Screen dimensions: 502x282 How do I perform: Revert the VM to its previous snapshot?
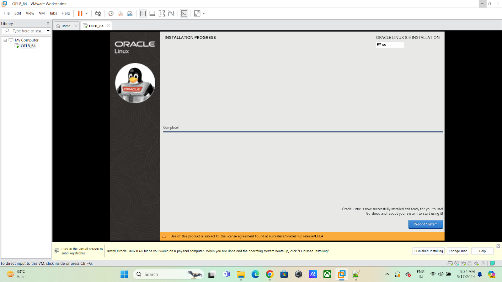pyautogui.click(x=120, y=13)
